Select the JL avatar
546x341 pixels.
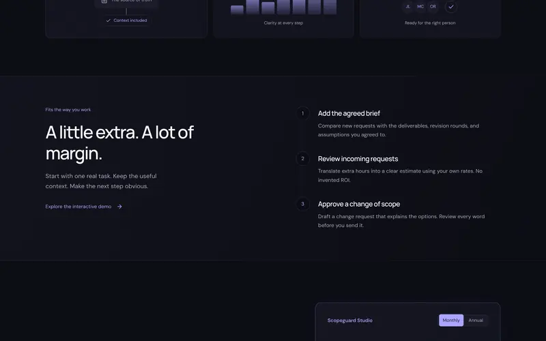pos(407,7)
